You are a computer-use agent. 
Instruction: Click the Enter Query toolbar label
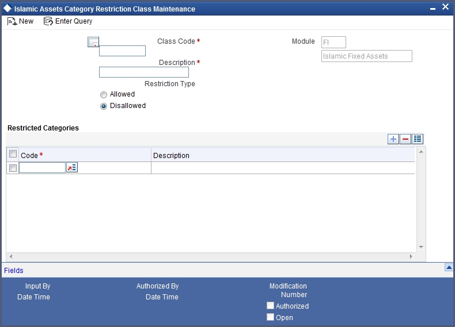[74, 21]
